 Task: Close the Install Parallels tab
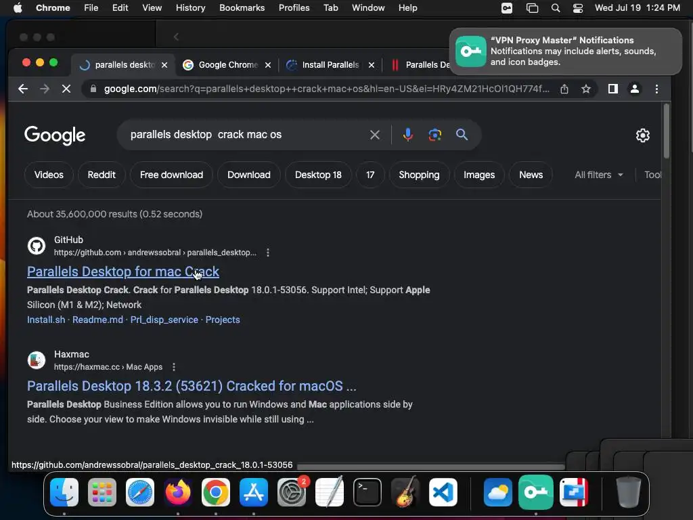click(372, 65)
